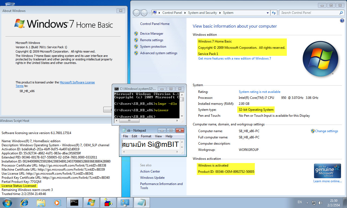This screenshot has width=347, height=208.
Task: Go back in Control Panel window
Action: pos(136,12)
